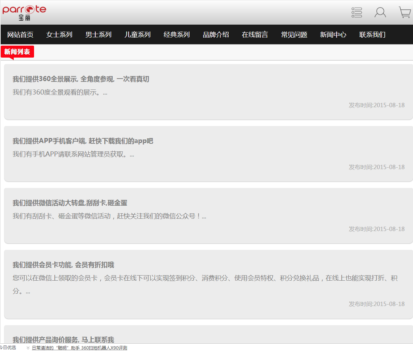The image size is (413, 352).
Task: Open the list menu icon in header
Action: (x=356, y=12)
